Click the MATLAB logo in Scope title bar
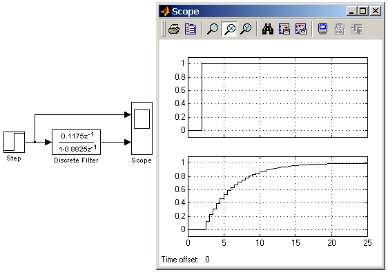Viewport: 388px width, 272px height. [165, 11]
